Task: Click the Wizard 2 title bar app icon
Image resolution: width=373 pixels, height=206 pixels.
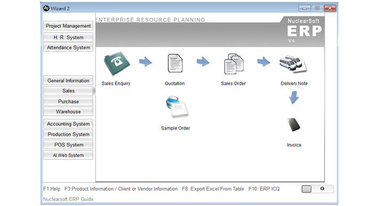Action: [46, 8]
